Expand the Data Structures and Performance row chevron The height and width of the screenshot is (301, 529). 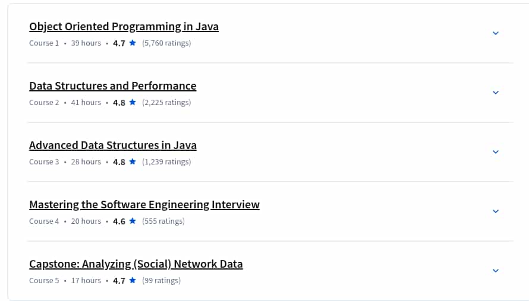tap(496, 93)
